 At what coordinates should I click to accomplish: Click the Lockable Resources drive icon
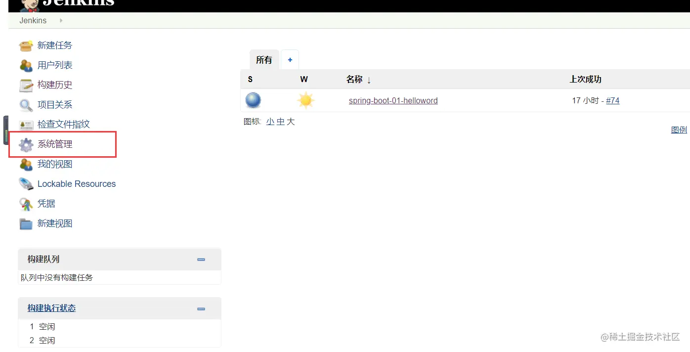click(26, 184)
